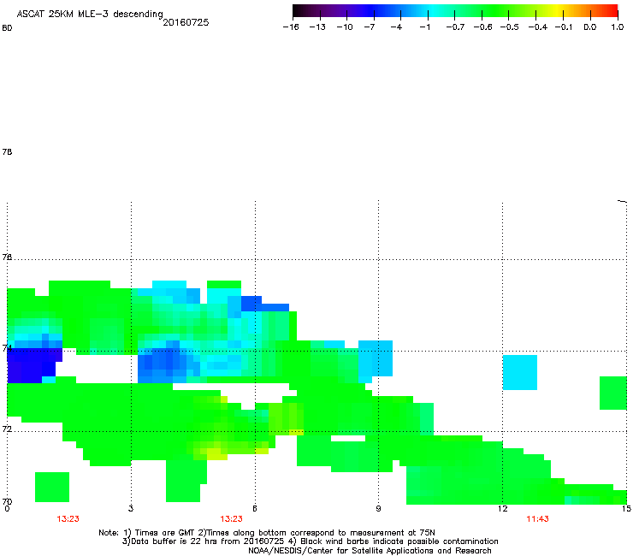The width and height of the screenshot is (633, 556).
Task: Click the note line "Times are GMT"
Action: (x=164, y=533)
